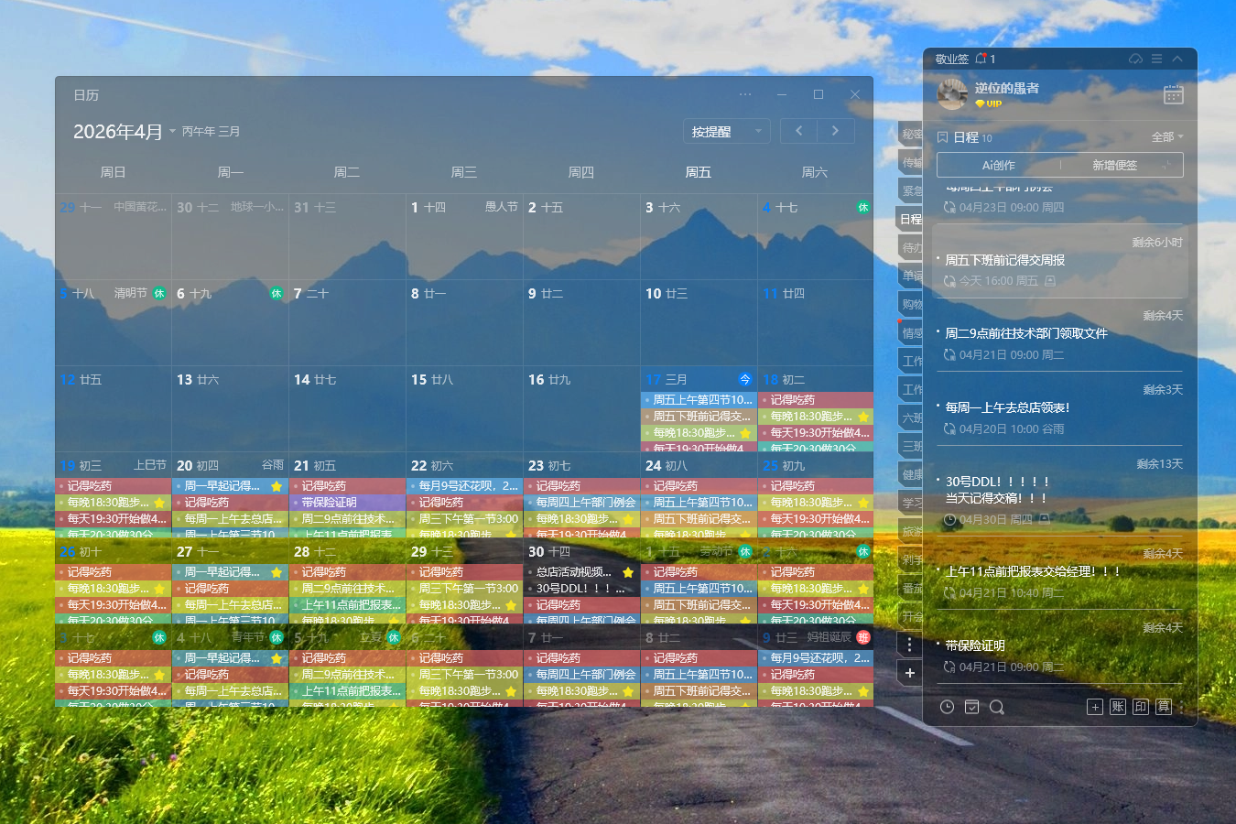Click the 账 icon in bottom toolbar
Viewport: 1236px width, 824px height.
click(1118, 707)
